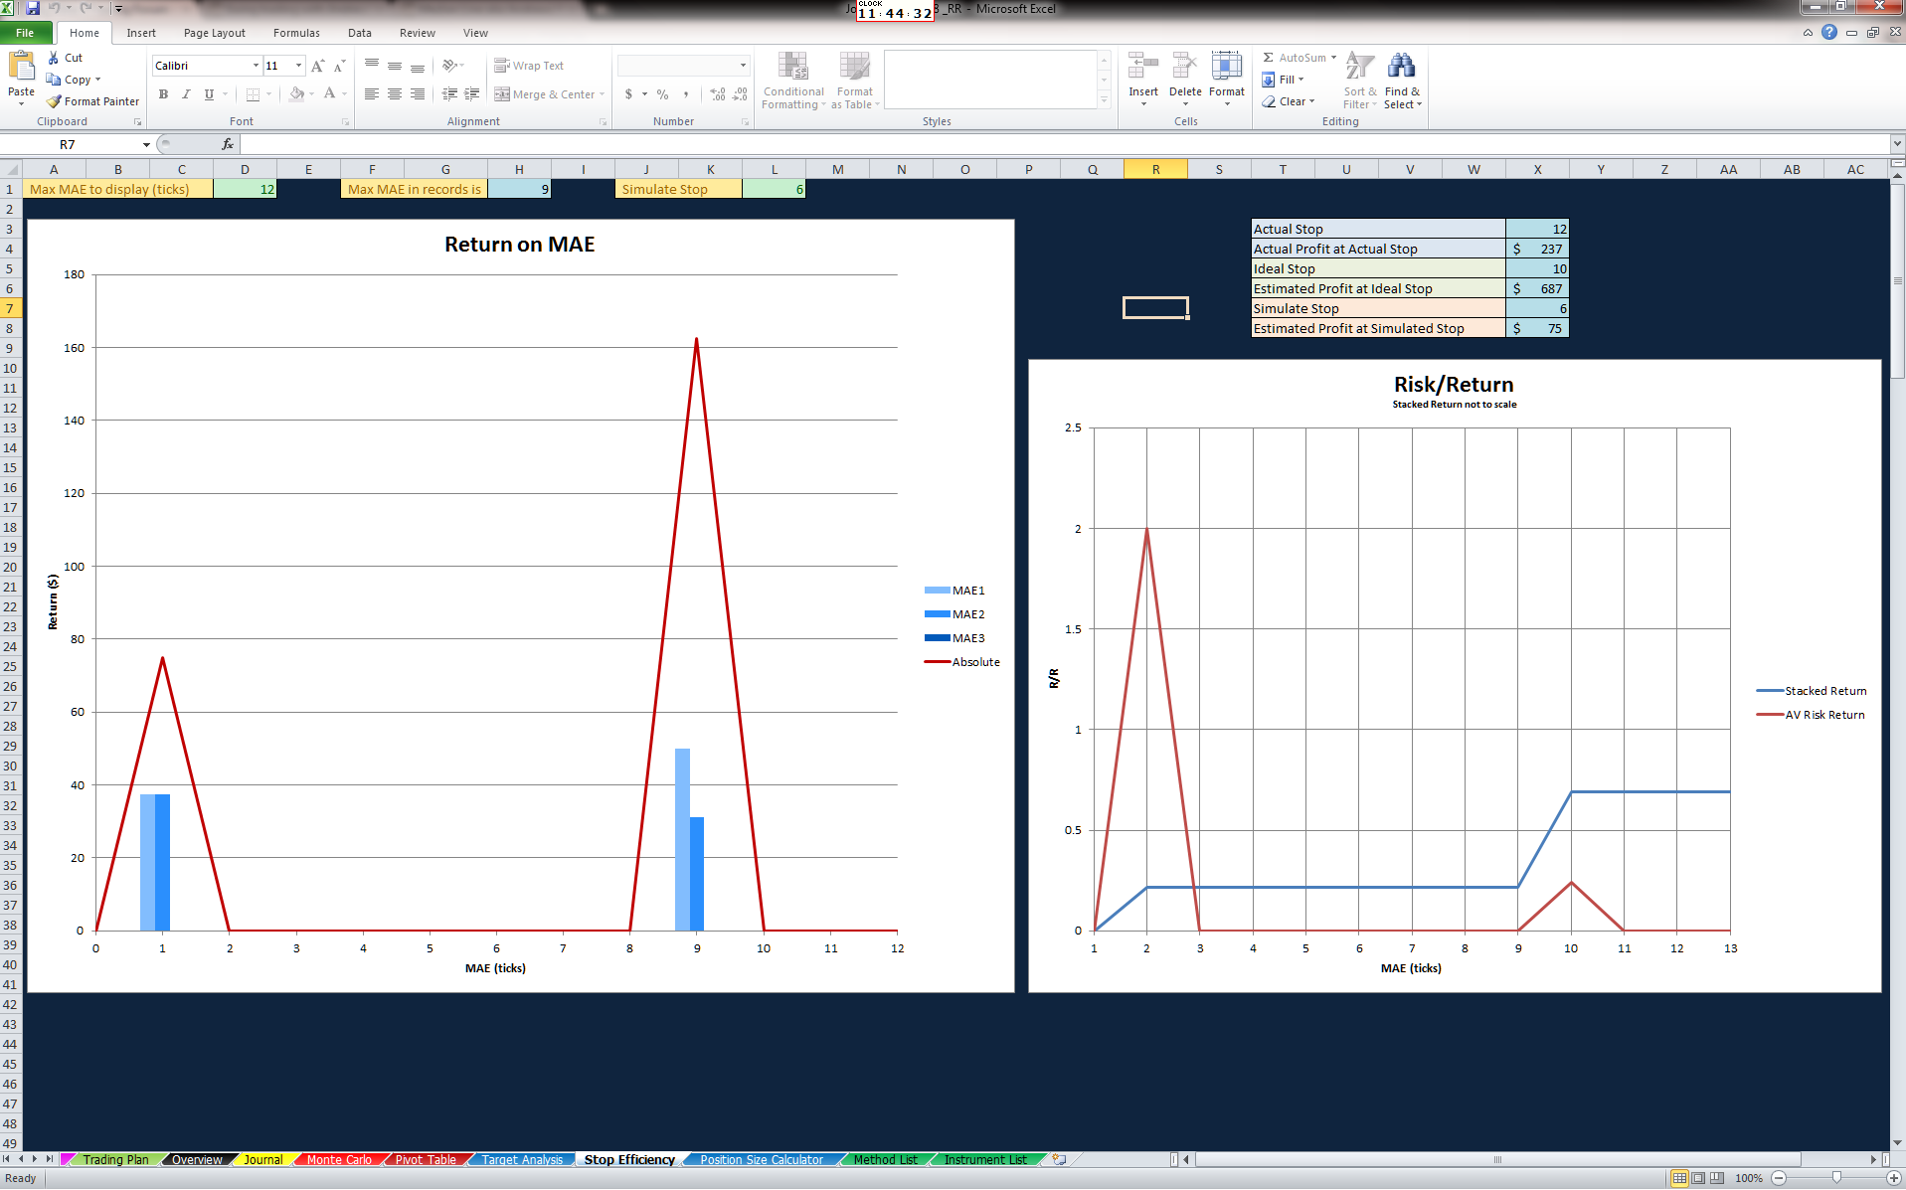
Task: Open Position Size Calculator sheet
Action: (762, 1159)
